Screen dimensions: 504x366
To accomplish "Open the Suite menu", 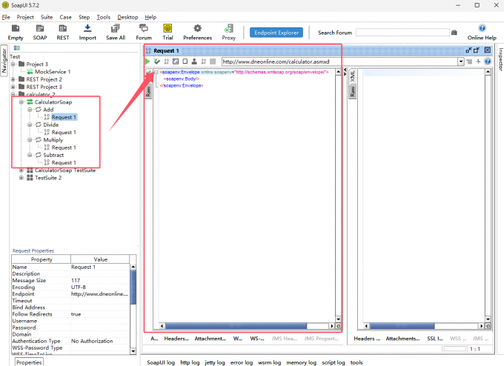I will tap(47, 17).
